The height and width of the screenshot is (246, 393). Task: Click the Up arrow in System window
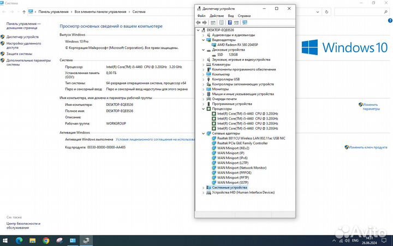[24, 12]
